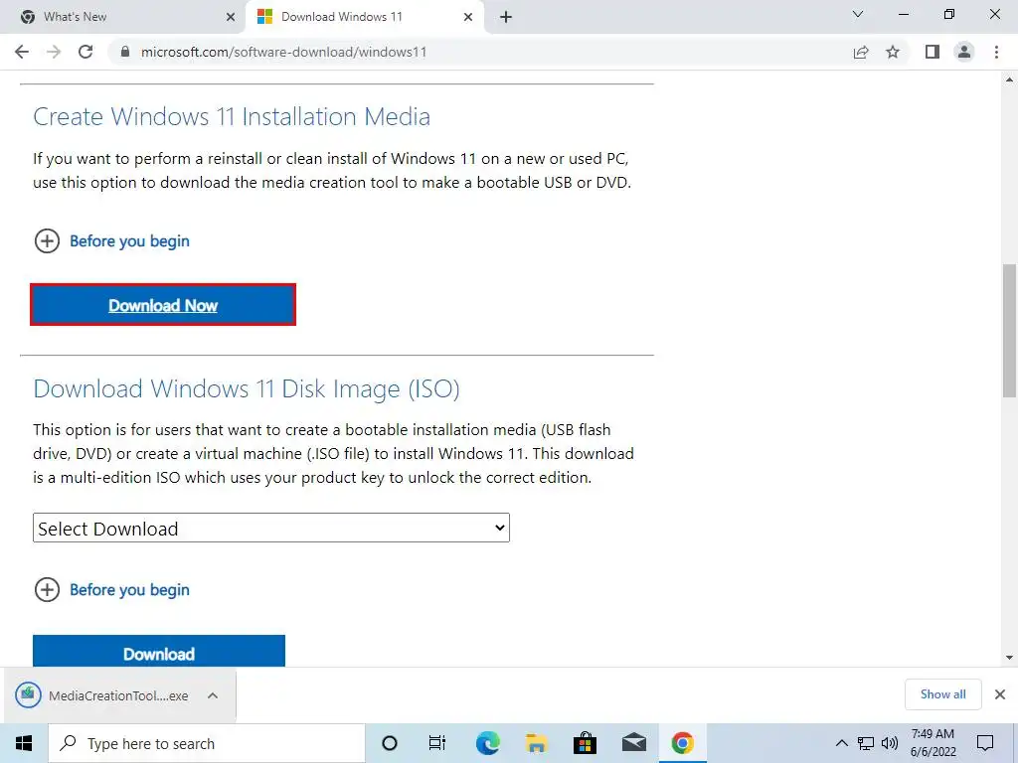Open Microsoft Store from taskbar

(x=585, y=743)
